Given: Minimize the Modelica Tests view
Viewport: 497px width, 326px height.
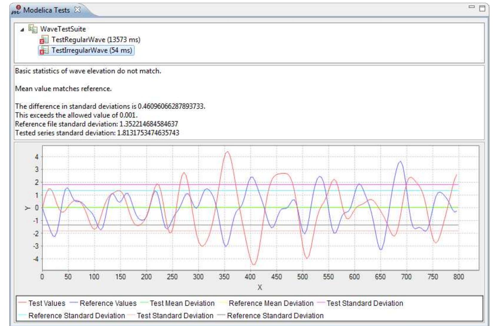Looking at the screenshot, I should [x=472, y=7].
